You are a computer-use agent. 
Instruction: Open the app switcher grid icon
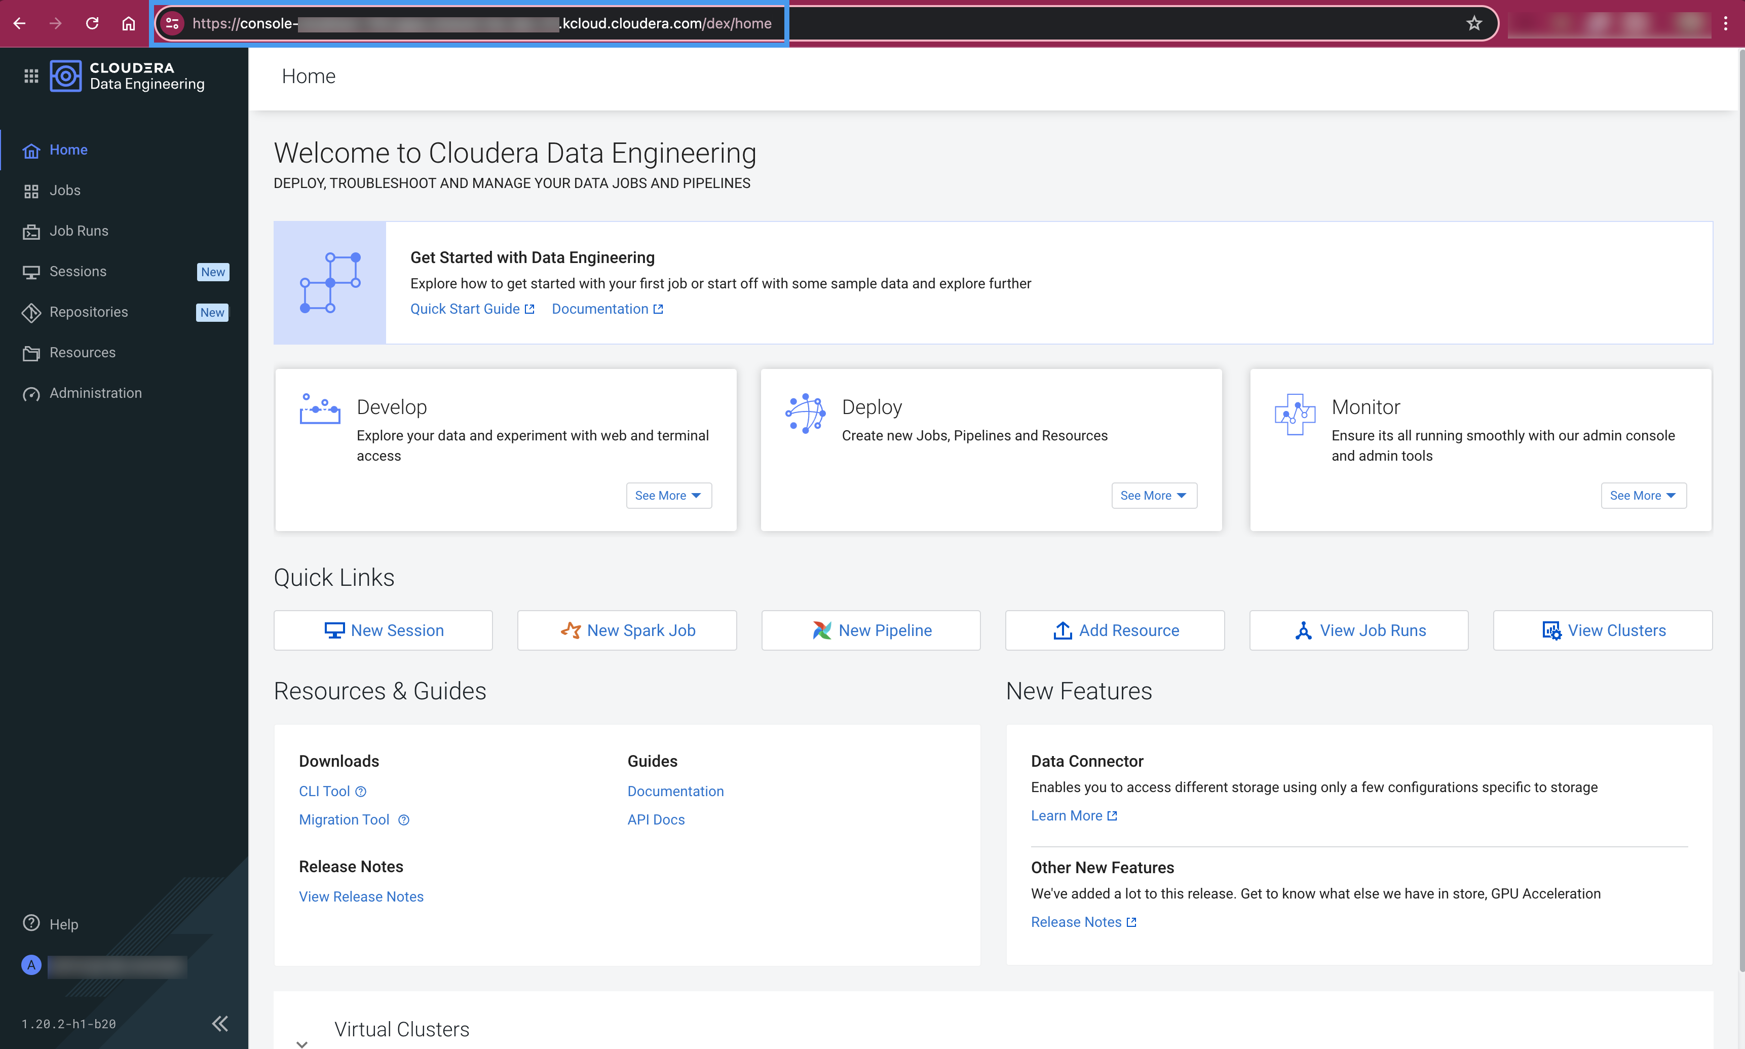pos(31,76)
